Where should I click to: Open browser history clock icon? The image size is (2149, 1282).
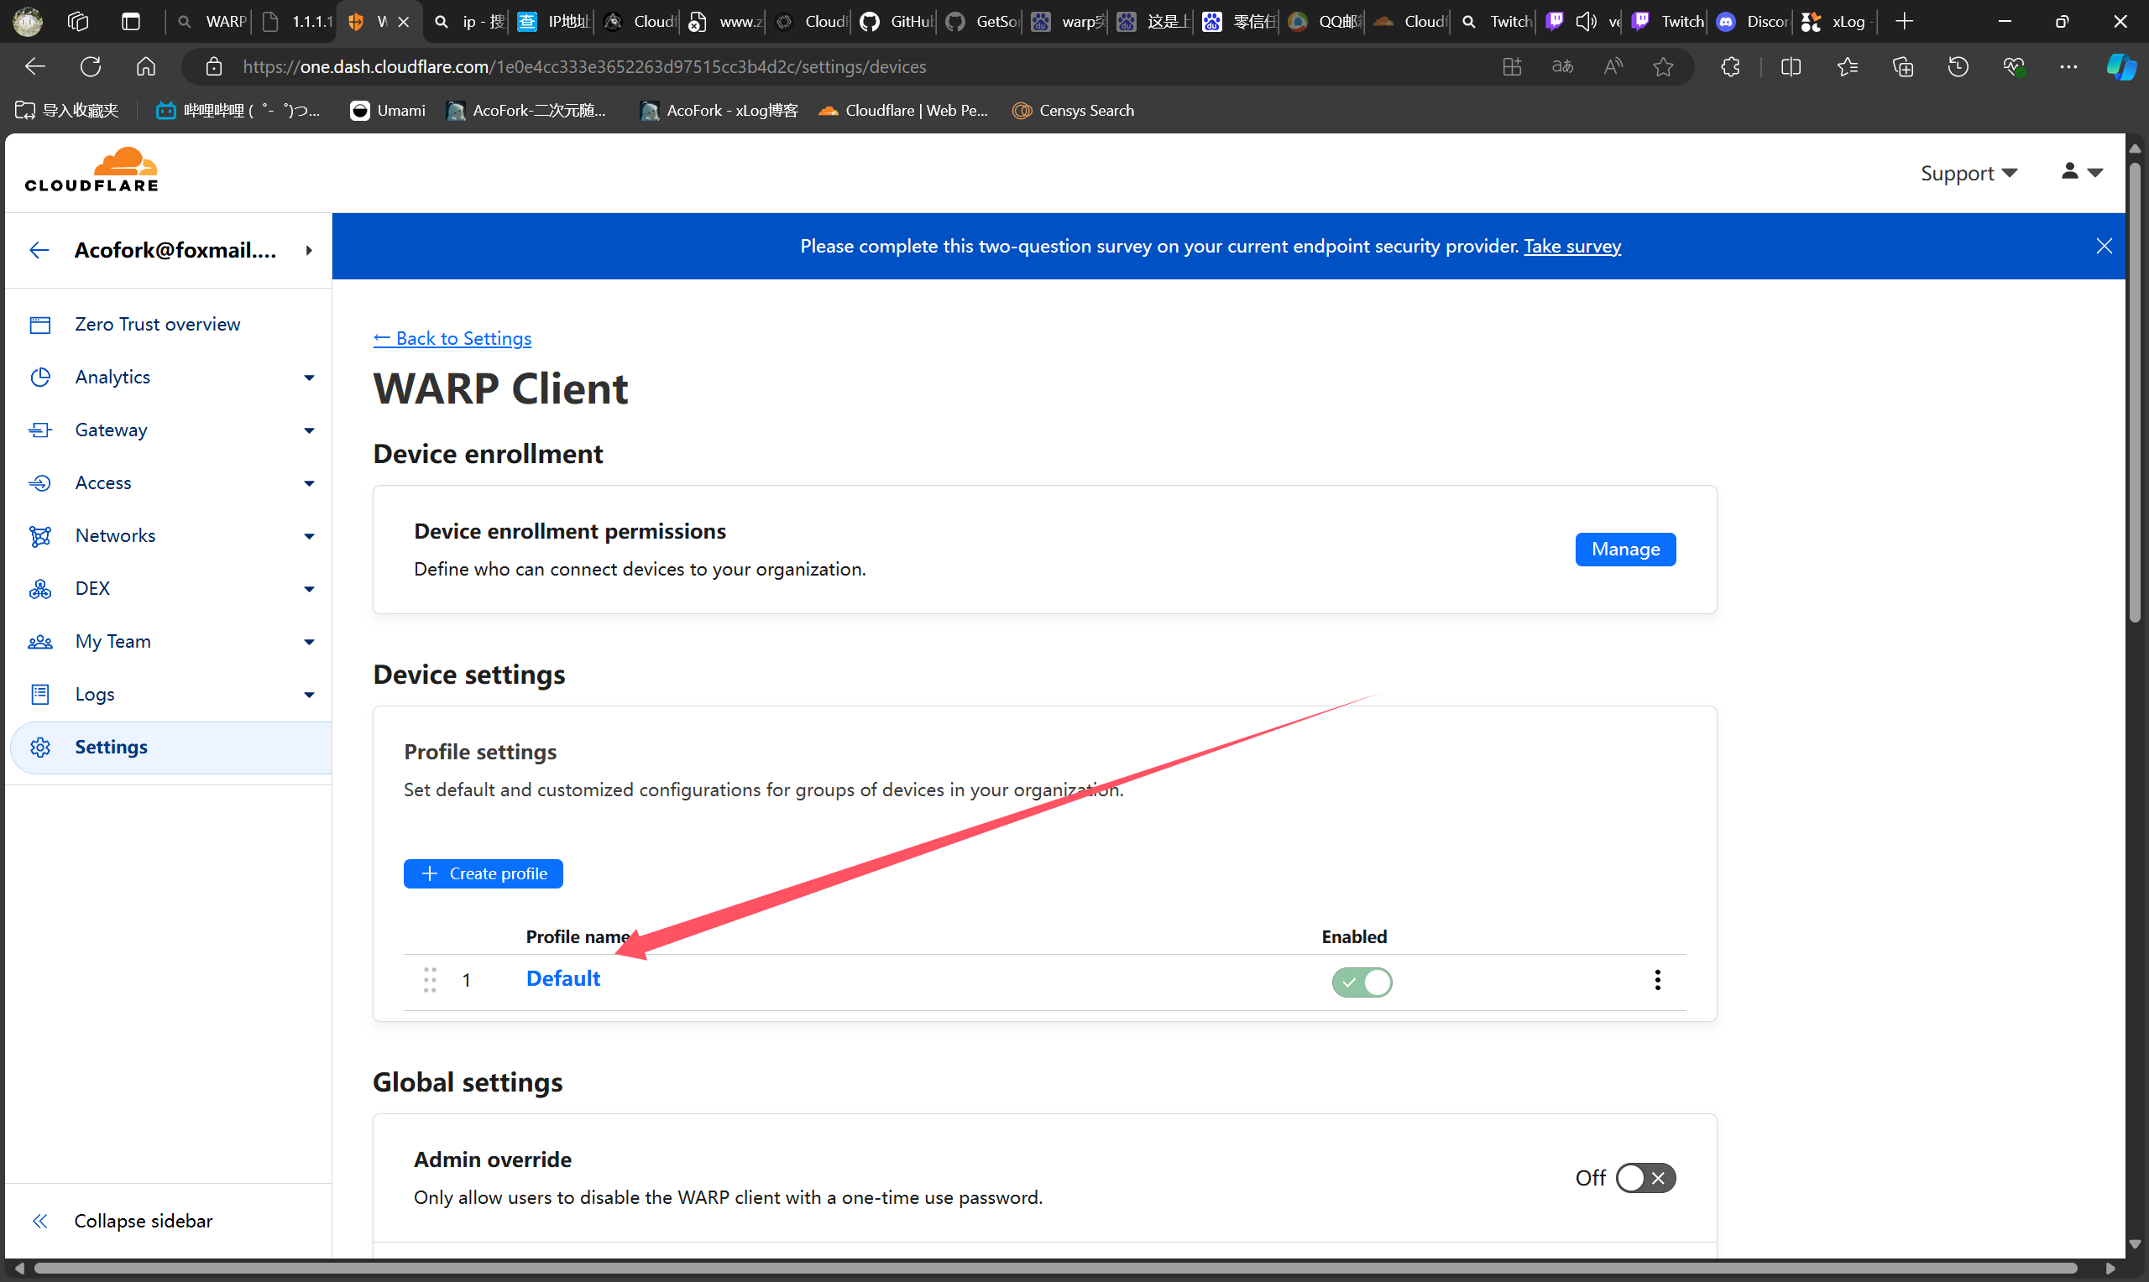[x=1958, y=66]
